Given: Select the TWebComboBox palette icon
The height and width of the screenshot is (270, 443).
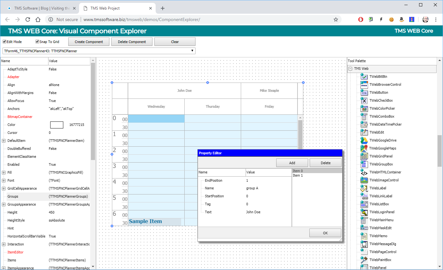Looking at the screenshot, I should [x=364, y=116].
